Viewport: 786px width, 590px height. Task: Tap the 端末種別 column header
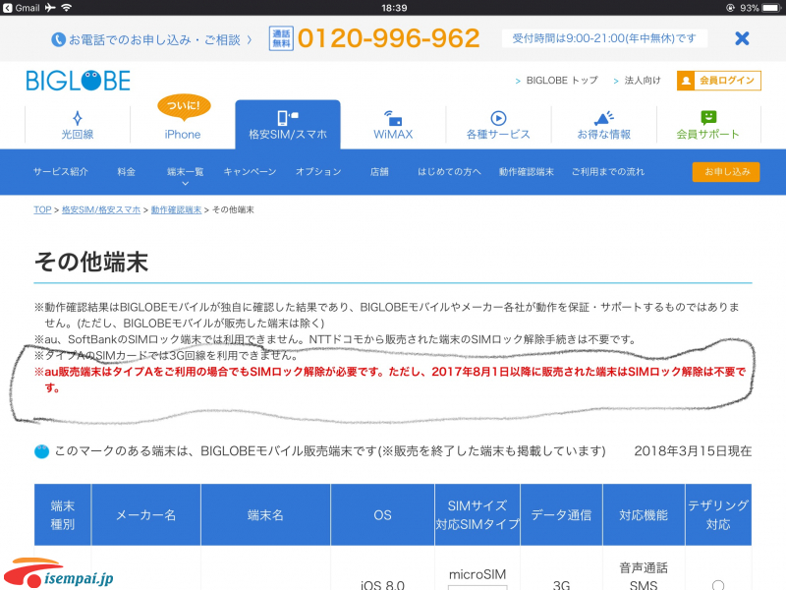63,514
